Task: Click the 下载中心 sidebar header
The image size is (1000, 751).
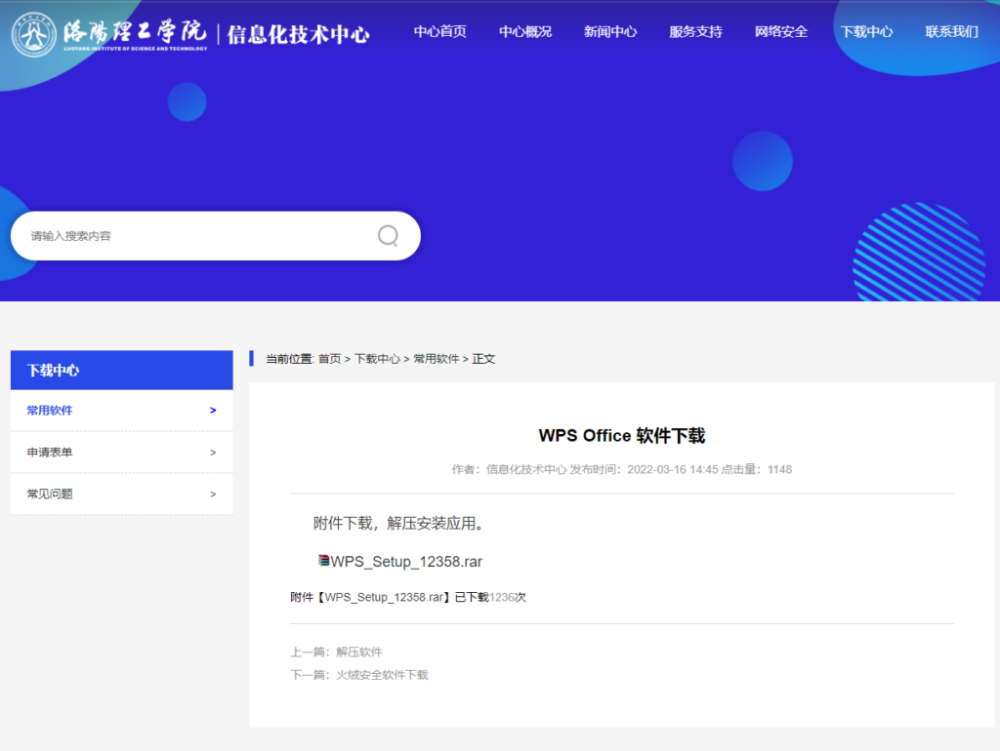Action: [x=122, y=370]
